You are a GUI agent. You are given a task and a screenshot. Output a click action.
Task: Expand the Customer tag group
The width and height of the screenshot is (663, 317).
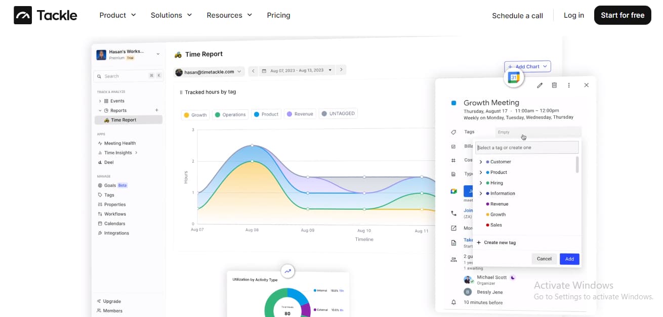click(481, 161)
